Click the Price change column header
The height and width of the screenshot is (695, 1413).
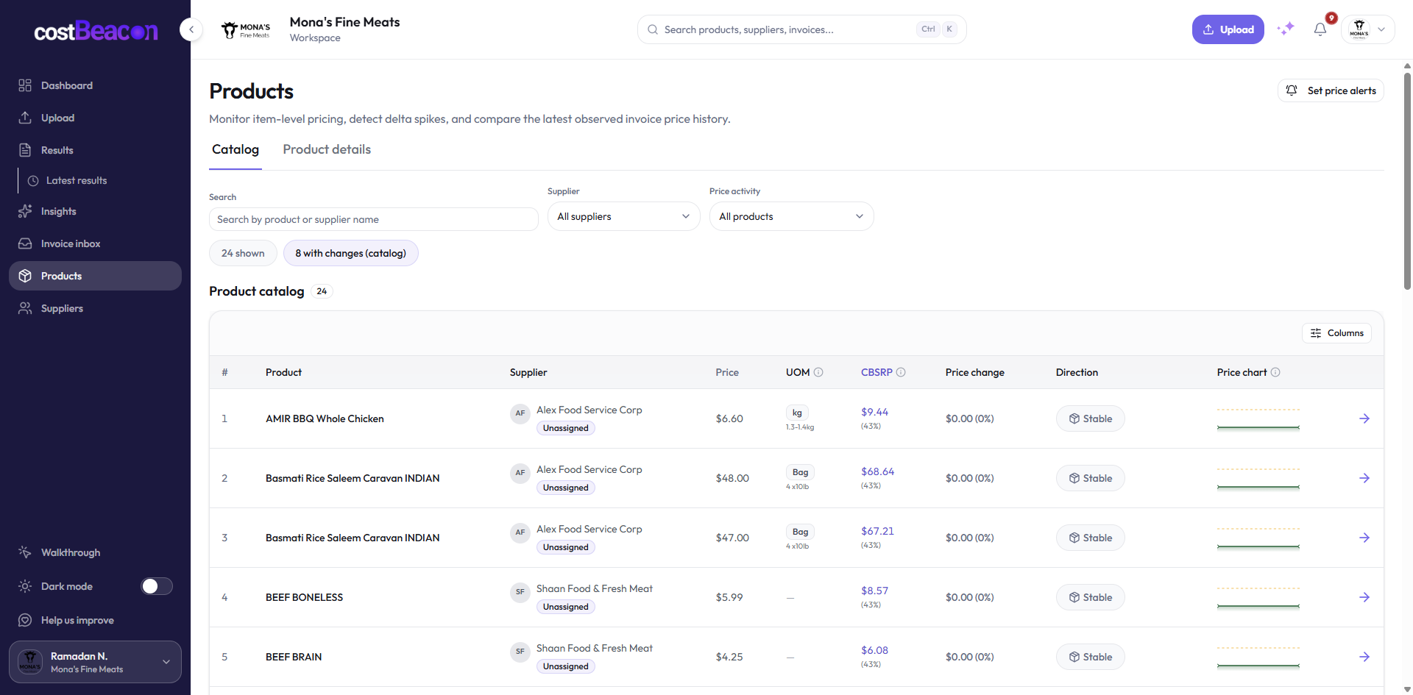point(974,372)
